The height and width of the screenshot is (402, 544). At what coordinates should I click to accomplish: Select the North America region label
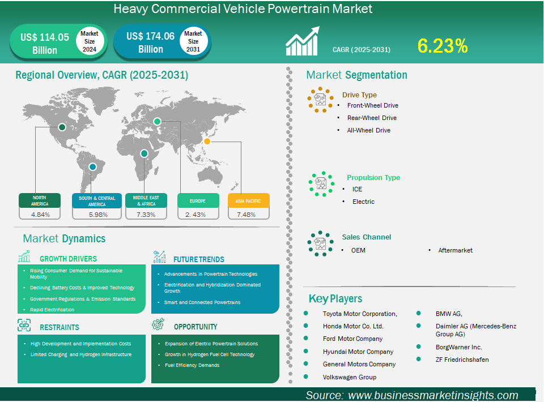pos(40,200)
